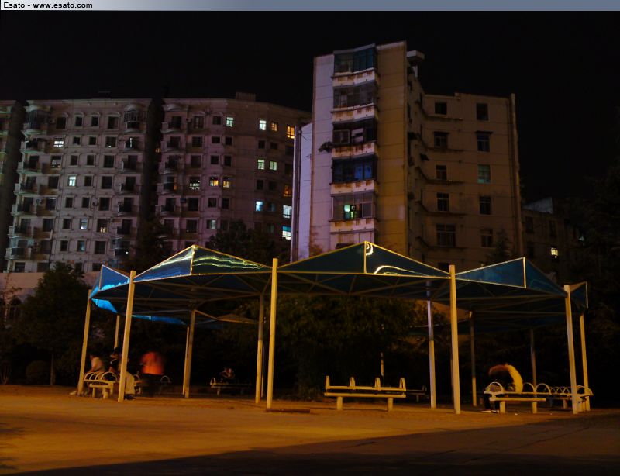Click the tall central apartment tower
This screenshot has width=620, height=476.
click(358, 147)
